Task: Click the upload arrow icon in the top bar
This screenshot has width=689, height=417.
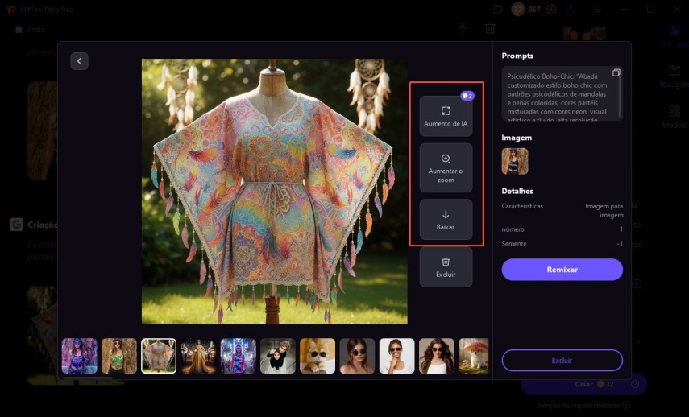Action: 463,28
